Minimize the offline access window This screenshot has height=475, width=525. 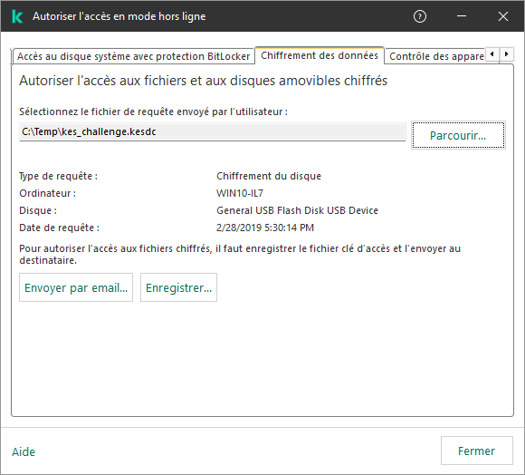462,16
